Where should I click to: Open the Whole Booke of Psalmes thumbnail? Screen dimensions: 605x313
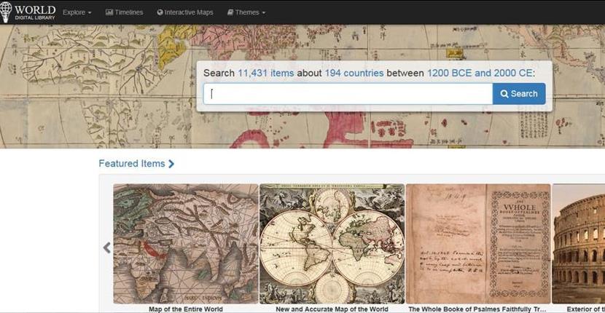[477, 243]
